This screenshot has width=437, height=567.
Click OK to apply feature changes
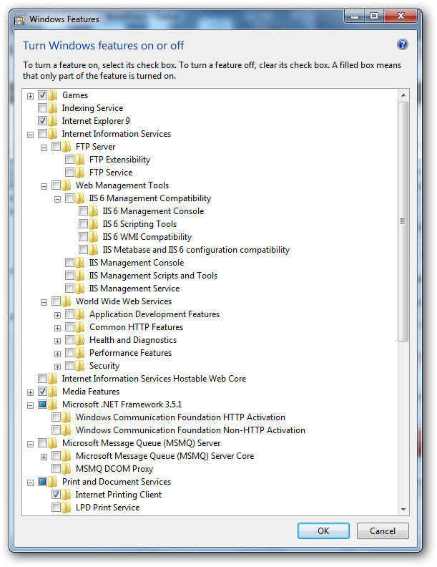tap(323, 530)
